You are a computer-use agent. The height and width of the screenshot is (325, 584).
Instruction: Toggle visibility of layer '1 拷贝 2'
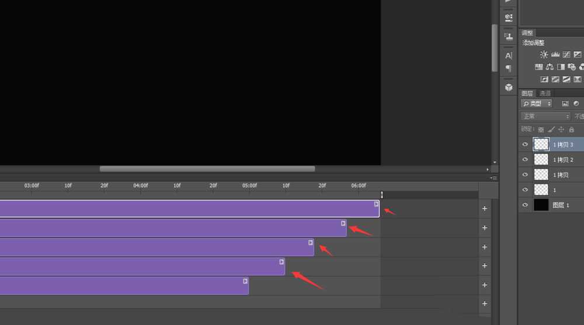(x=525, y=159)
